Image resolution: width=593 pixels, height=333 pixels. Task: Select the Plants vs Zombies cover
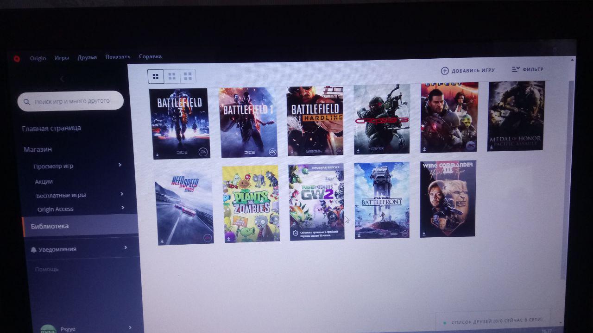point(251,204)
